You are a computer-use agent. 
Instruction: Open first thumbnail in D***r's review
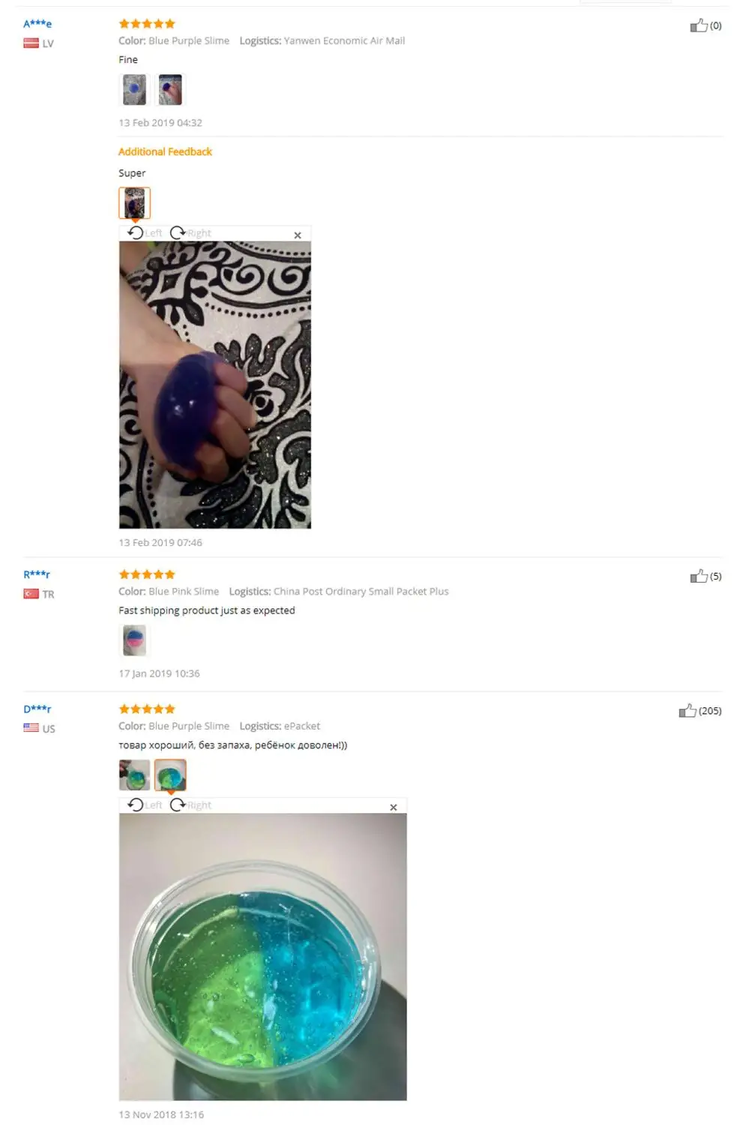click(x=134, y=775)
